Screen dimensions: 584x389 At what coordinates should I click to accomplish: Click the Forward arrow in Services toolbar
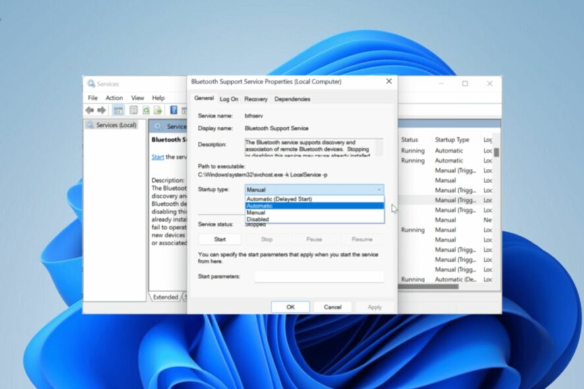(102, 110)
